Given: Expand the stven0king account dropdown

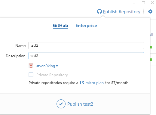Looking at the screenshot, I should (x=47, y=66).
